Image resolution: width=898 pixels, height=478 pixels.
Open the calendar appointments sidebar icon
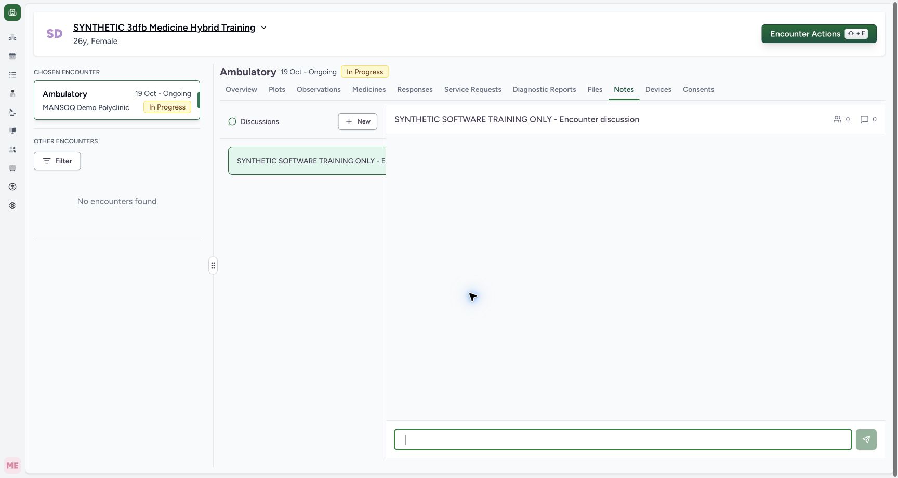(x=12, y=56)
